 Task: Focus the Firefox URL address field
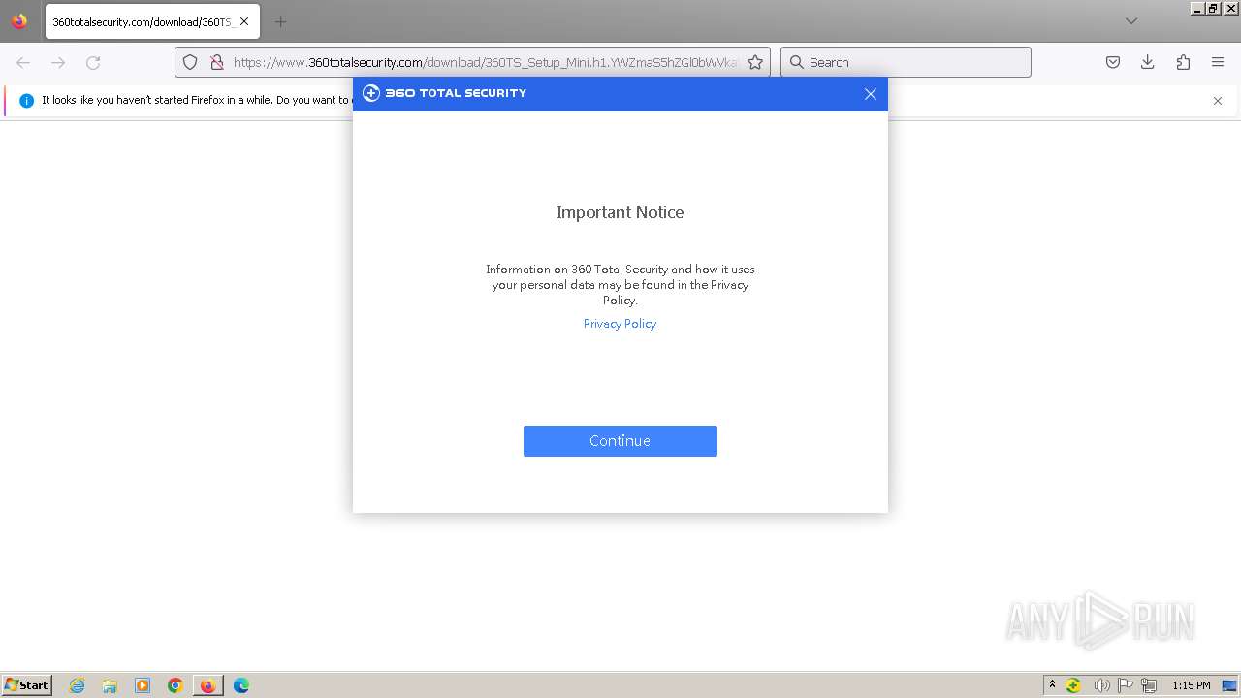pyautogui.click(x=485, y=62)
